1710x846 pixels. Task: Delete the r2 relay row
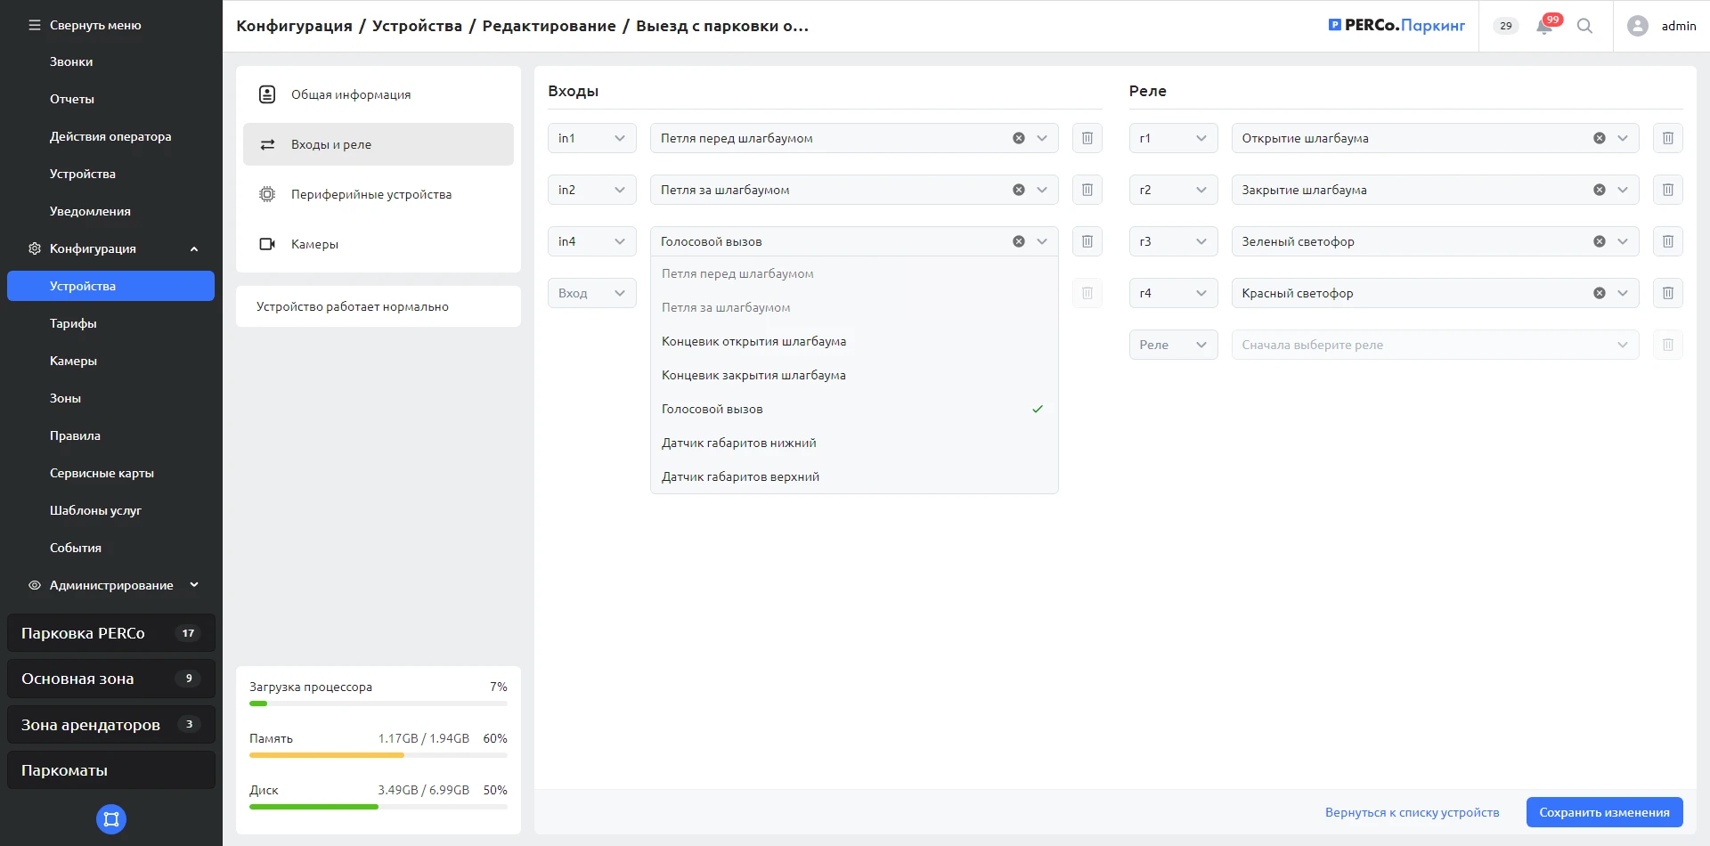(1667, 190)
